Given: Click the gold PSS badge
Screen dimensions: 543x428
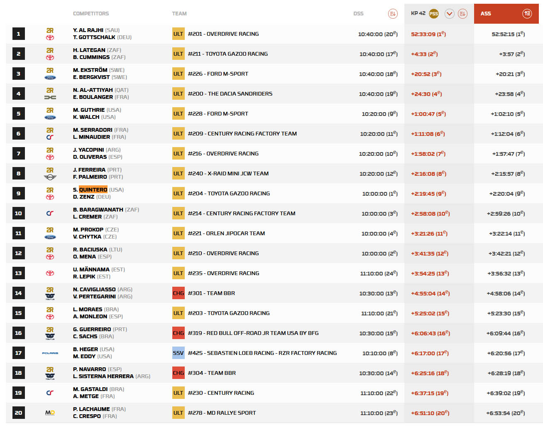Looking at the screenshot, I should 433,14.
